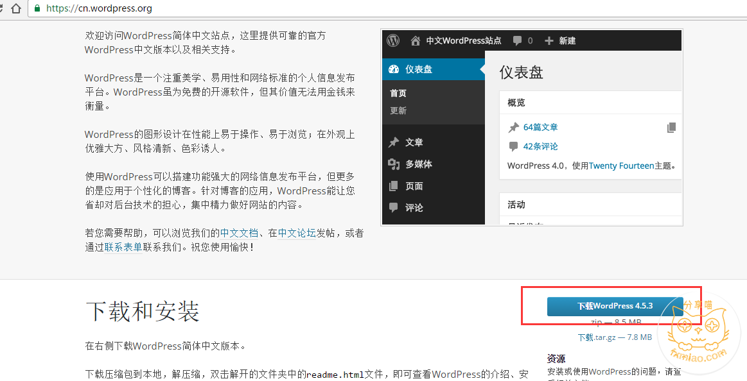Click the browser home icon
The width and height of the screenshot is (747, 381).
(x=16, y=8)
